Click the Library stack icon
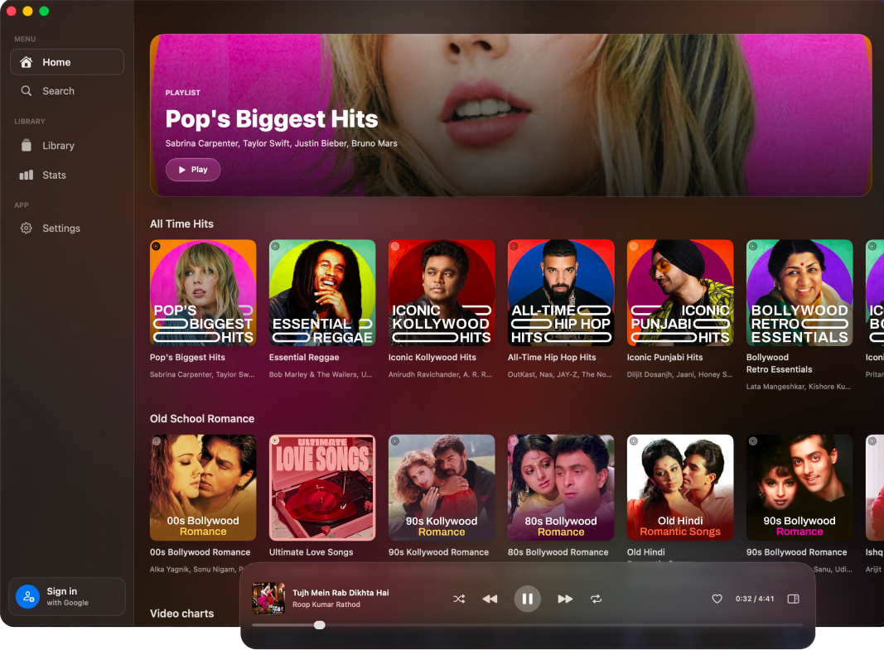Screen dimensions: 884x650 (26, 146)
